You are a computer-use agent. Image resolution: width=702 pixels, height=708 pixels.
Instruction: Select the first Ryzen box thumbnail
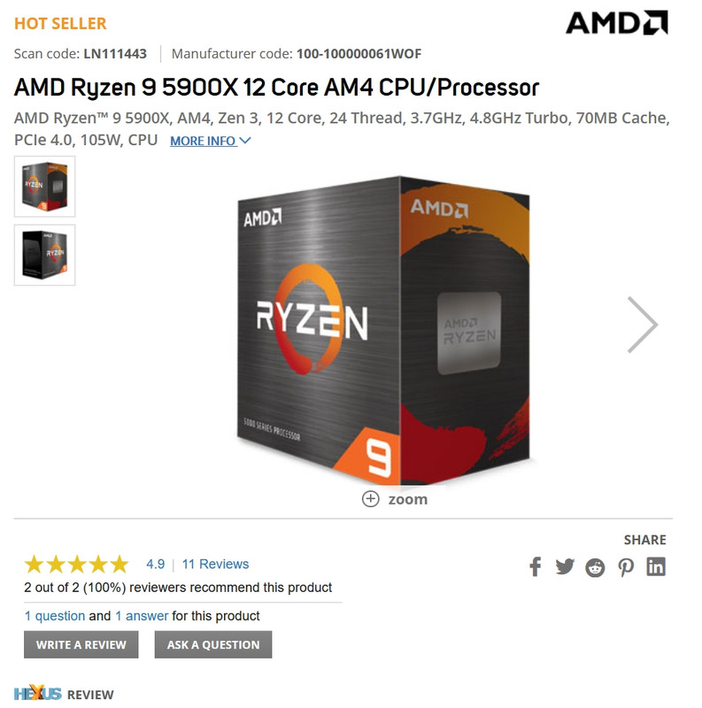click(x=45, y=187)
